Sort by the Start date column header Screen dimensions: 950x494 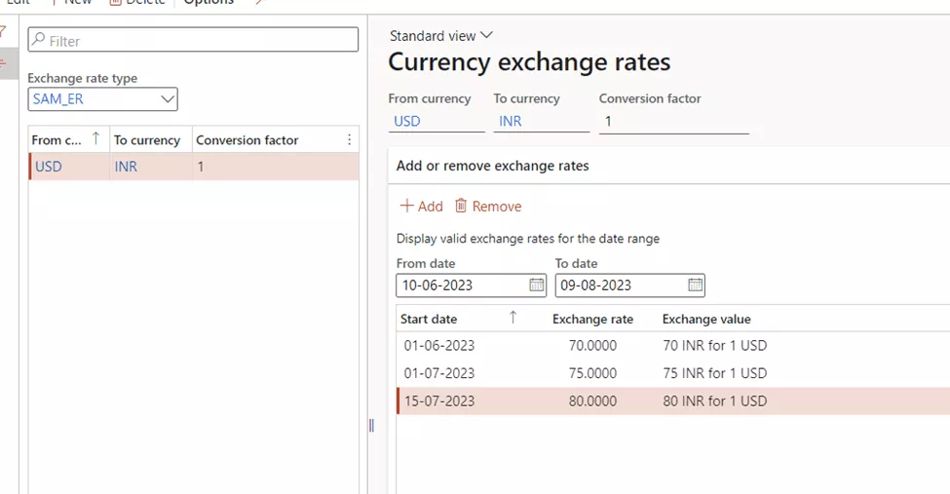click(429, 319)
